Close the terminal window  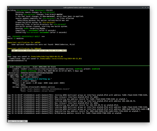tap(148, 8)
